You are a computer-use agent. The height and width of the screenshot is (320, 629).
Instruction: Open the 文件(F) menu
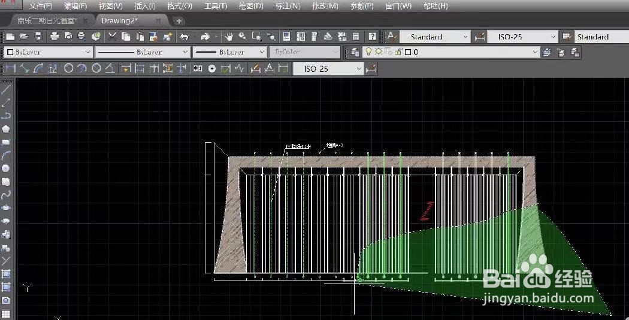[40, 6]
